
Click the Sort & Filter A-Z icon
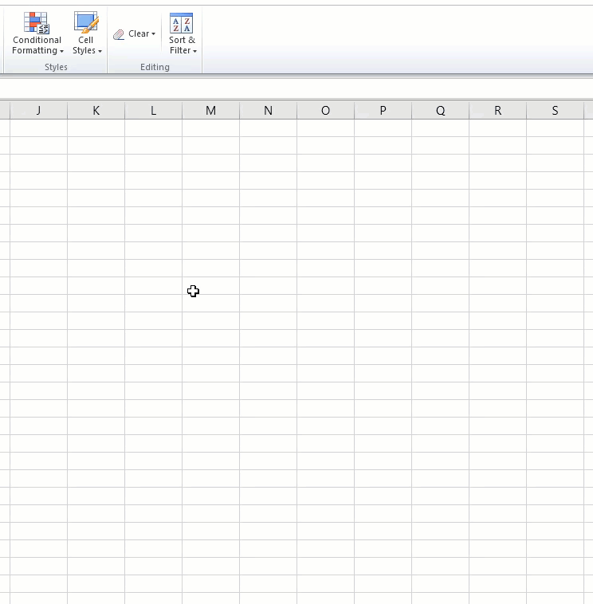click(x=182, y=22)
